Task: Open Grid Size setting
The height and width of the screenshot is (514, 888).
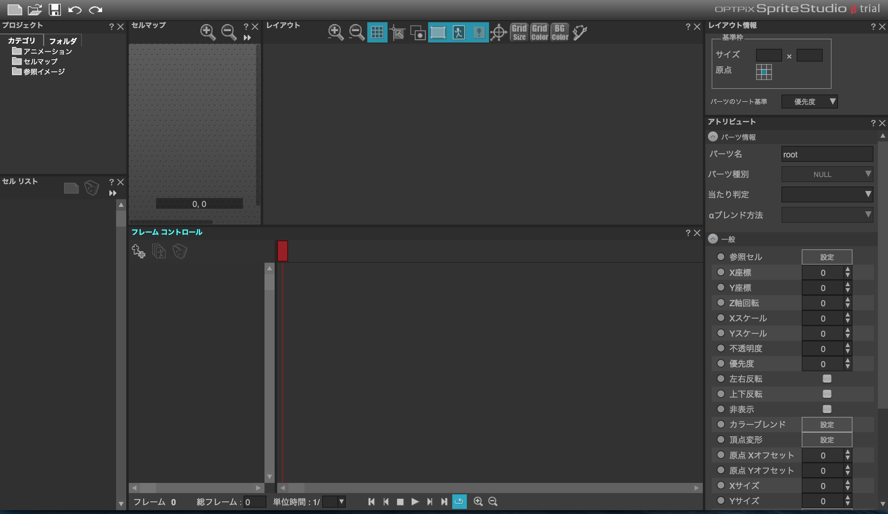Action: pos(519,32)
